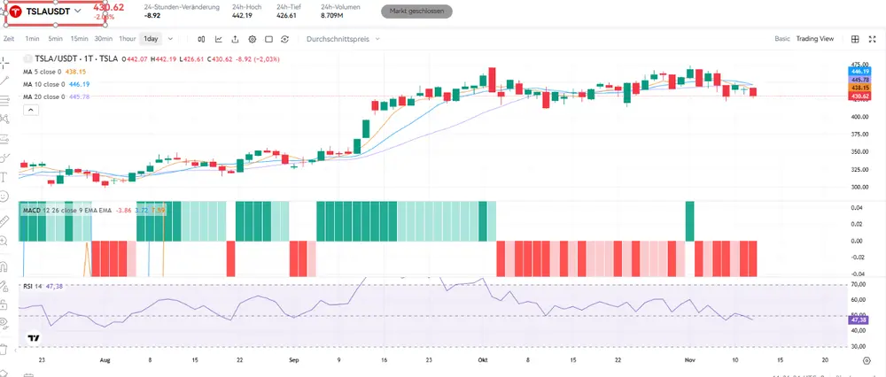Open chart settings gear icon
Screen dimensions: 886x377
tap(253, 39)
